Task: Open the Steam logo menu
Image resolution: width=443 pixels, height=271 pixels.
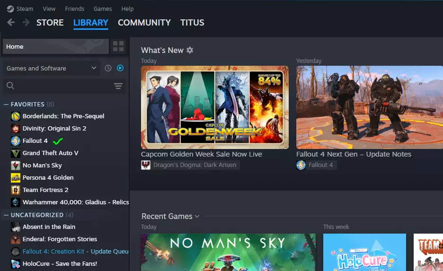Action: [10, 9]
